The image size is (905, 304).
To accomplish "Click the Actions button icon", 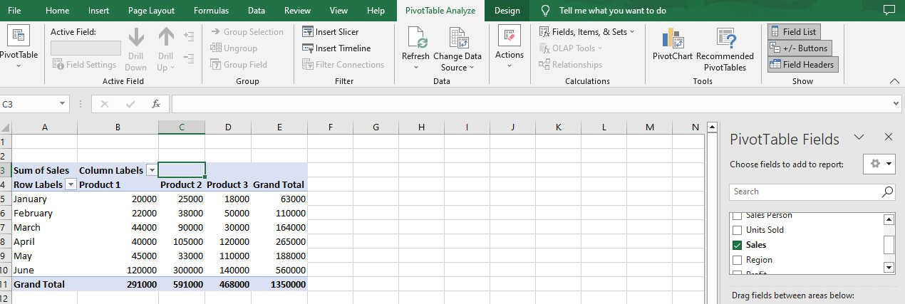I will click(510, 36).
